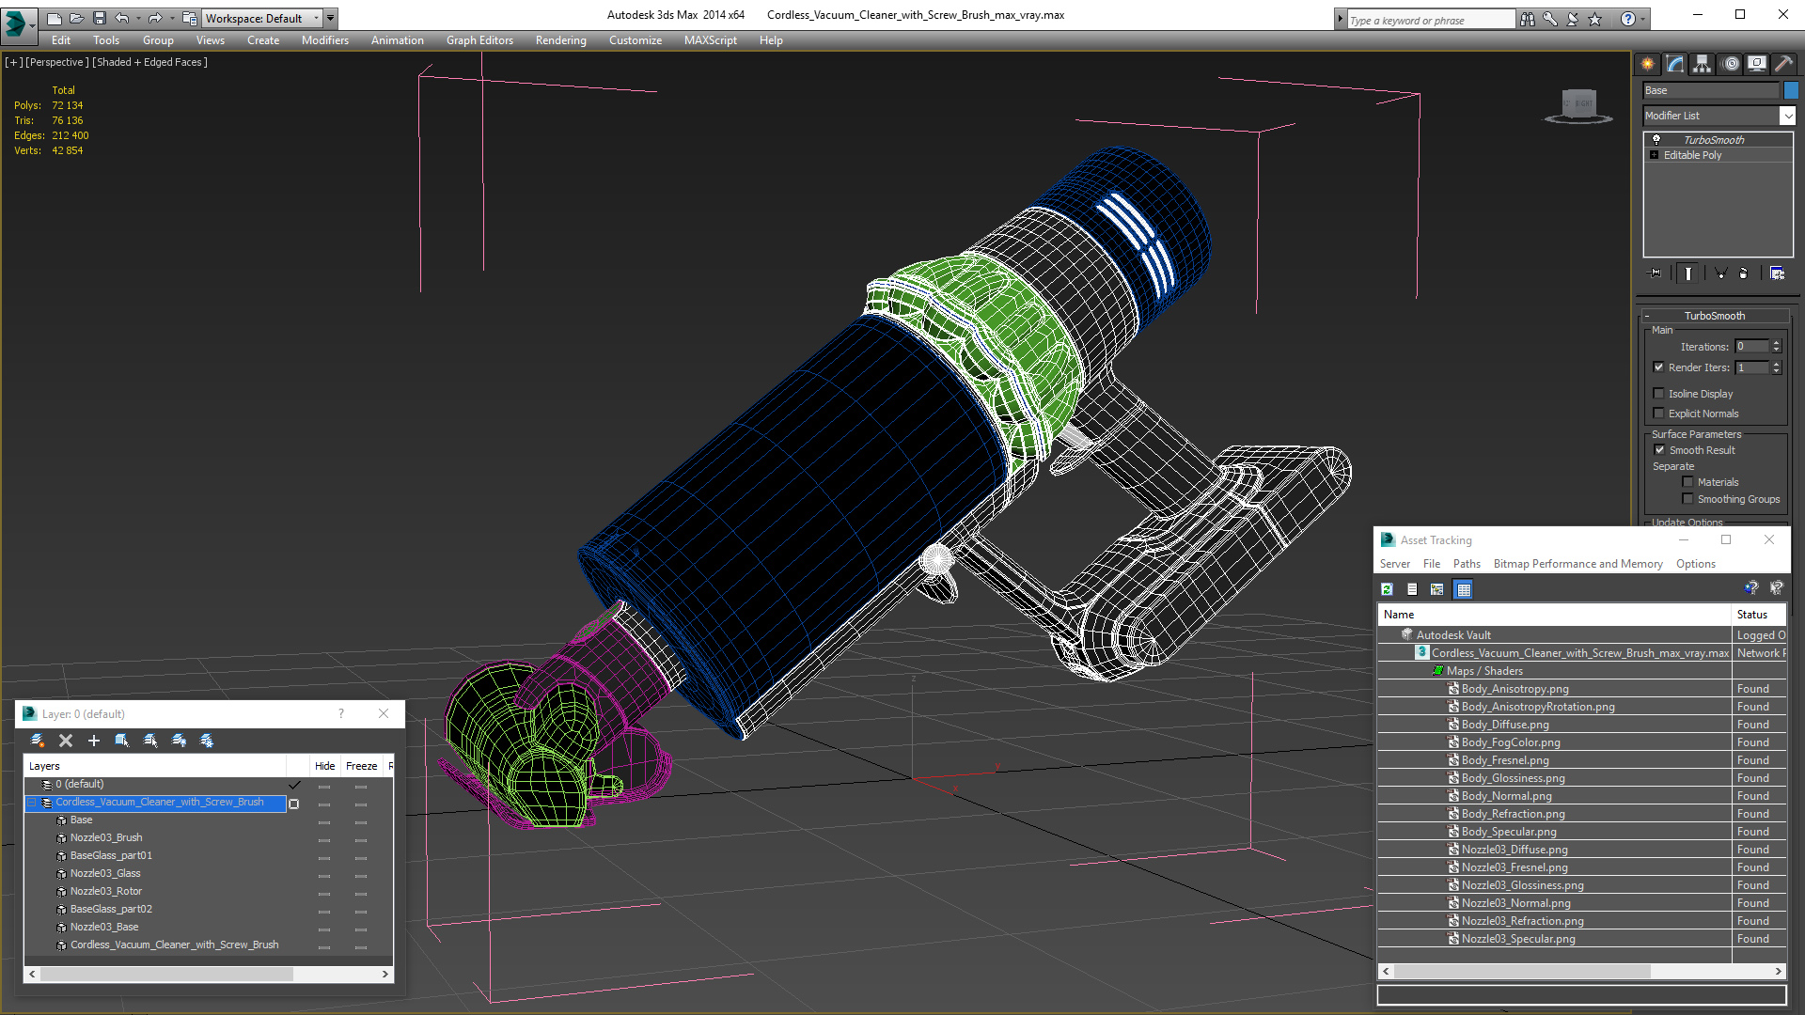This screenshot has height=1015, width=1805.
Task: Click Highlight Selected Objects' Layers icon
Action: click(150, 741)
